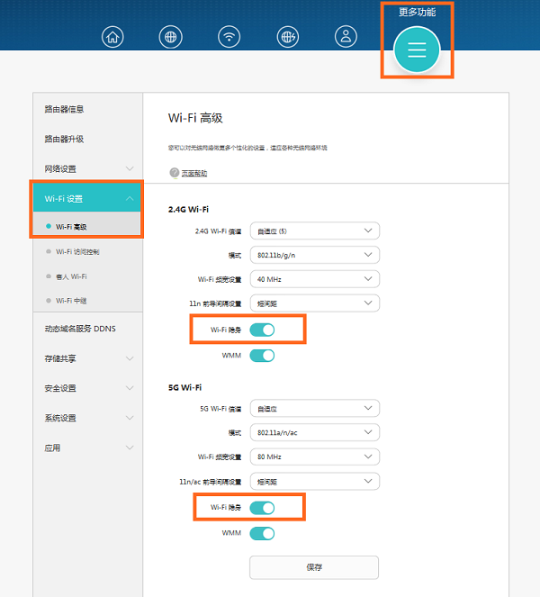Open the 更多功能 hamburger menu icon
540x597 pixels.
(x=417, y=50)
